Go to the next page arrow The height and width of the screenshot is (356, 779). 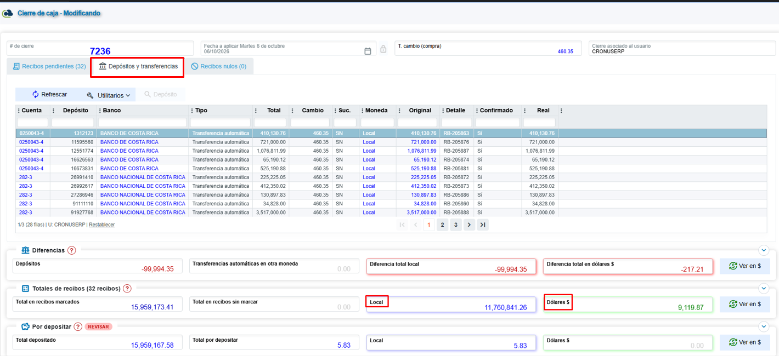click(469, 225)
